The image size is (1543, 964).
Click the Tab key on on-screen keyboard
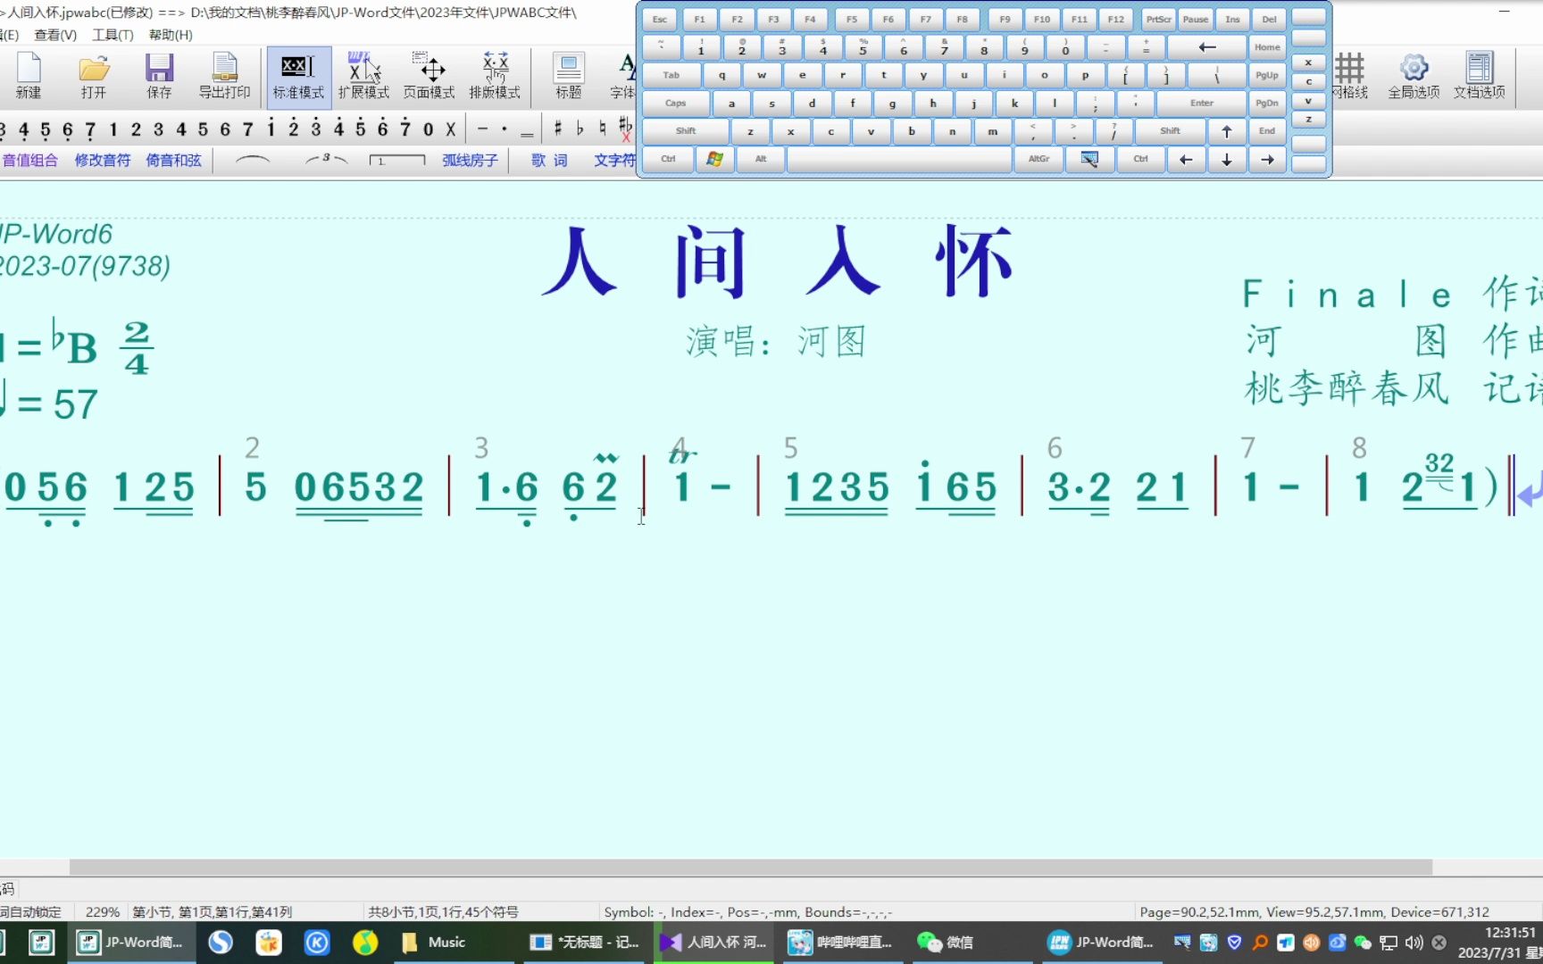pos(671,75)
